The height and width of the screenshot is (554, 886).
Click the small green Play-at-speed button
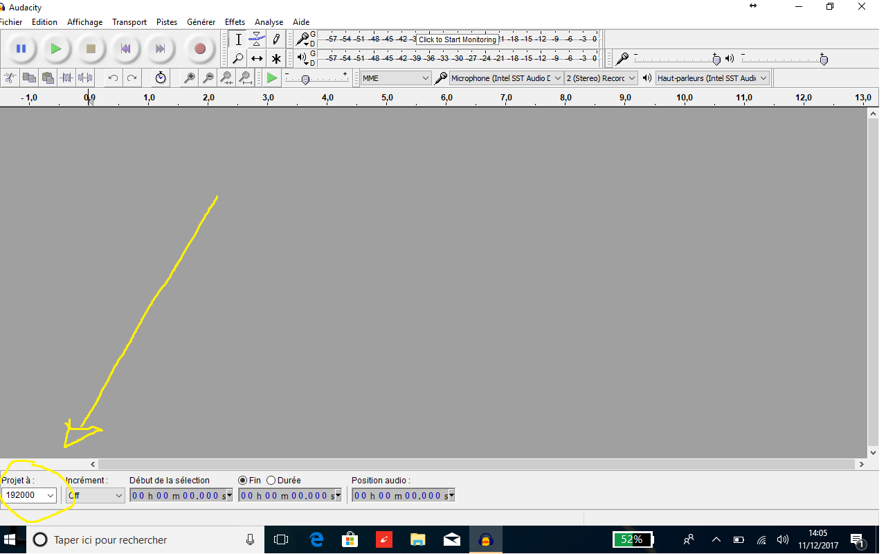[x=272, y=78]
